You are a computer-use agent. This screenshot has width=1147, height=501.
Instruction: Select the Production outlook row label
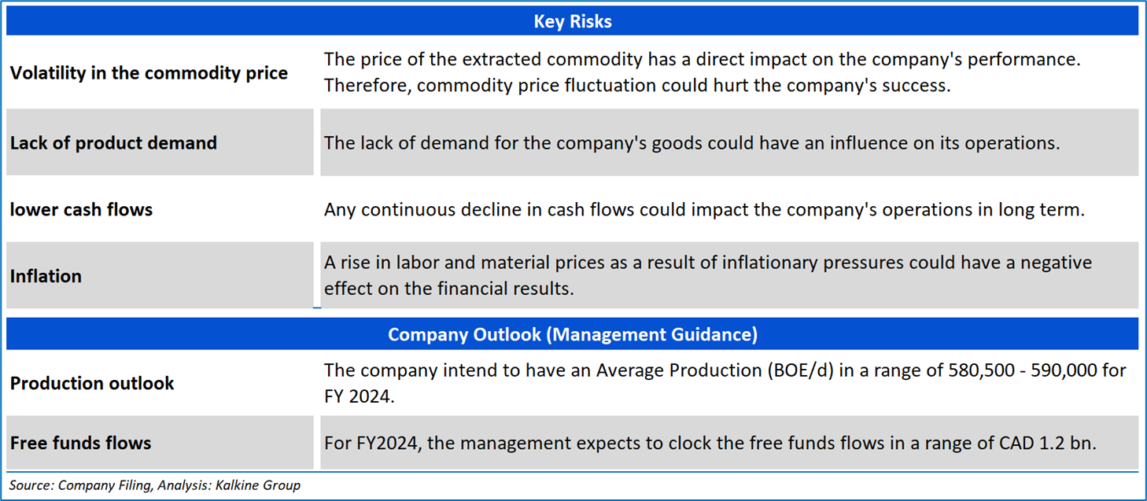point(92,384)
